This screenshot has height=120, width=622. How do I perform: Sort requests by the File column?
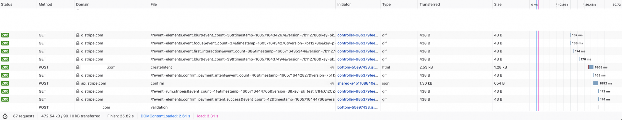click(x=242, y=4)
